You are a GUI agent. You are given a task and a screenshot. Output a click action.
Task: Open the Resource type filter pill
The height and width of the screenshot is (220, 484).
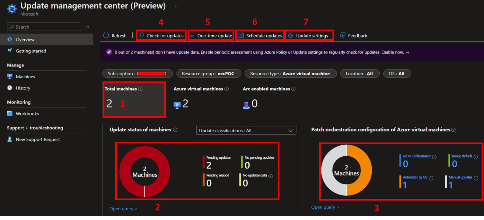point(290,73)
